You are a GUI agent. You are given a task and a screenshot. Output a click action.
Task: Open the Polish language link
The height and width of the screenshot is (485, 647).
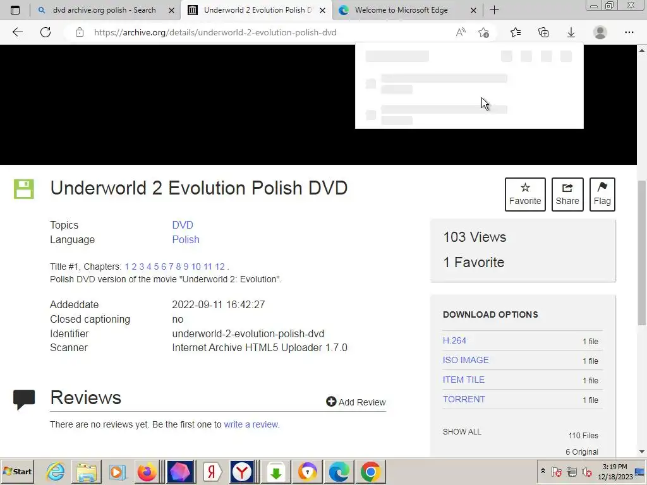coord(186,239)
